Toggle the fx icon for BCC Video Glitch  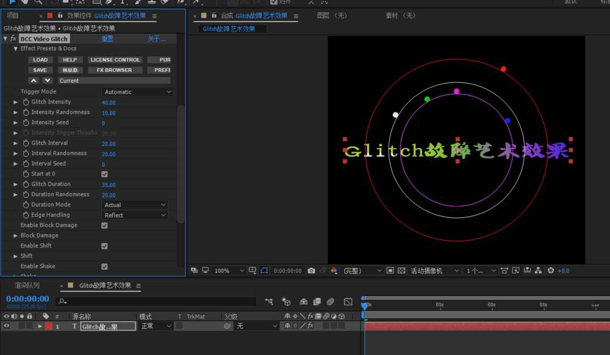[x=13, y=39]
